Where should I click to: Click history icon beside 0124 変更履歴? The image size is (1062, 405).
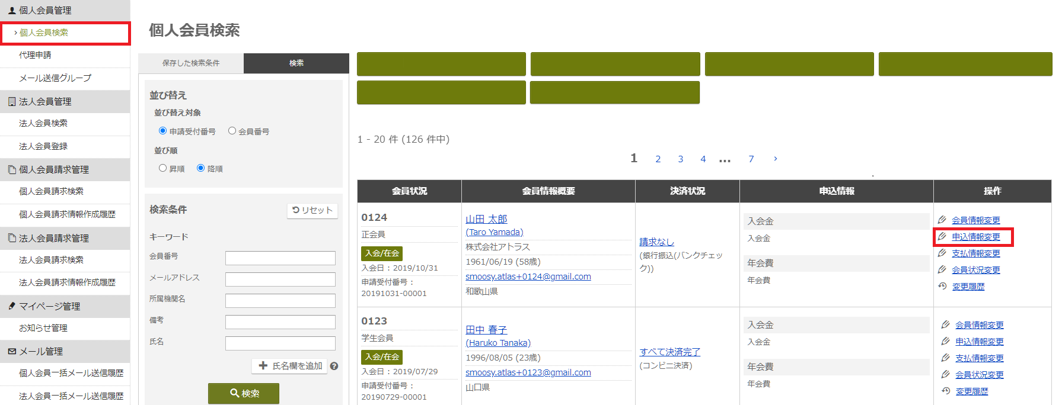tap(942, 286)
